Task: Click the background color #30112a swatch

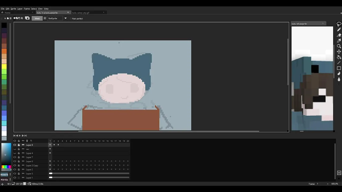Action: click(x=5, y=180)
